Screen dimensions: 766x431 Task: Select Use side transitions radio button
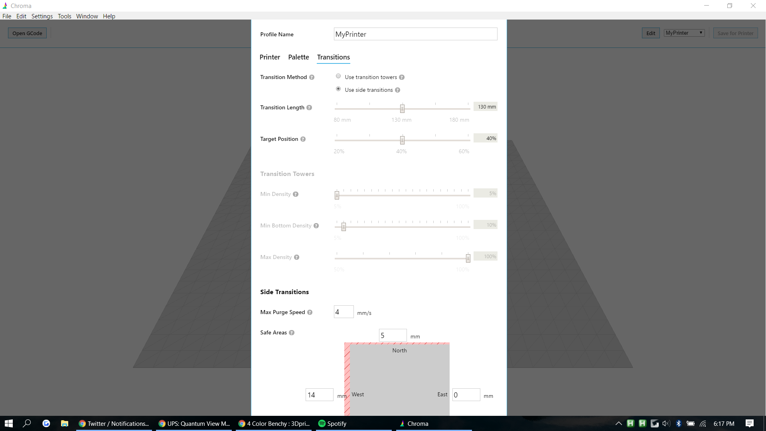338,89
